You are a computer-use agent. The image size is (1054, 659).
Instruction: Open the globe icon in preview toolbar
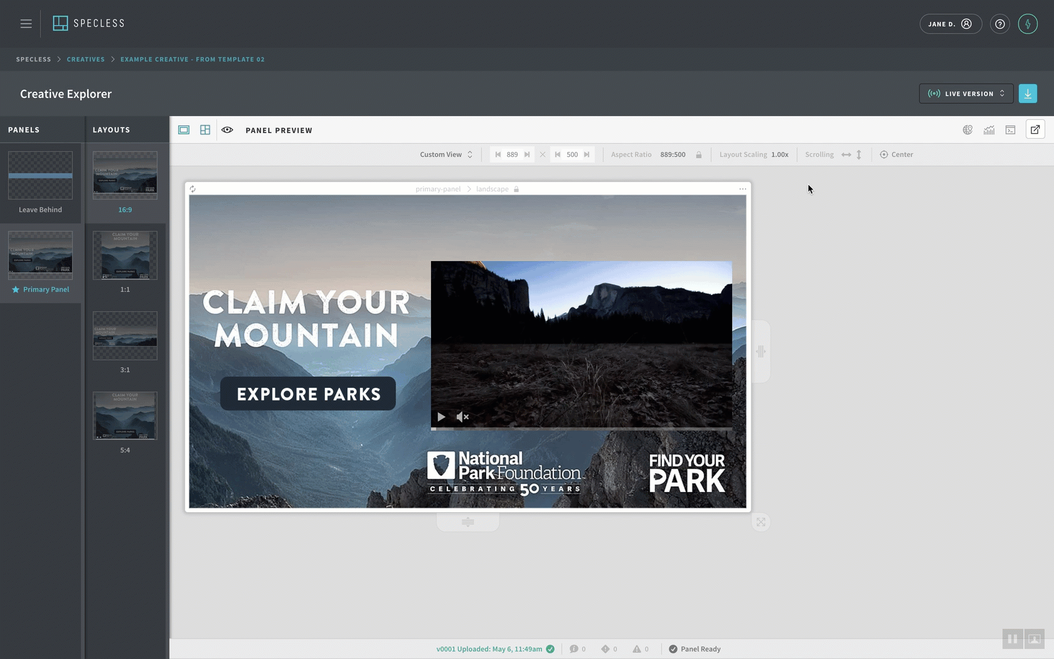coord(967,130)
